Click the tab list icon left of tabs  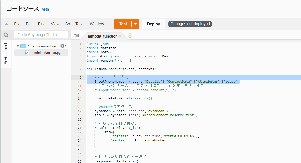point(77,36)
